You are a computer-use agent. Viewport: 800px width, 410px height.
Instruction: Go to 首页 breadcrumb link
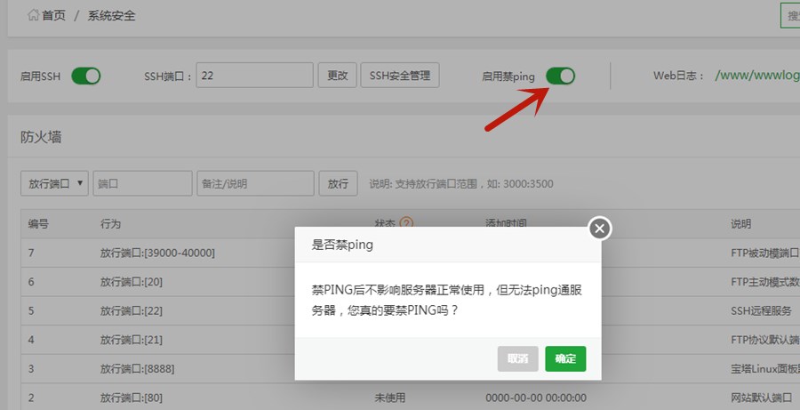pyautogui.click(x=54, y=15)
